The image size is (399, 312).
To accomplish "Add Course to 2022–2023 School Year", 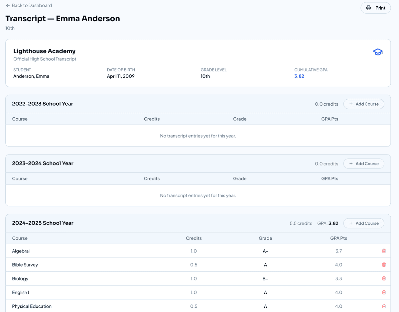I will 363,104.
